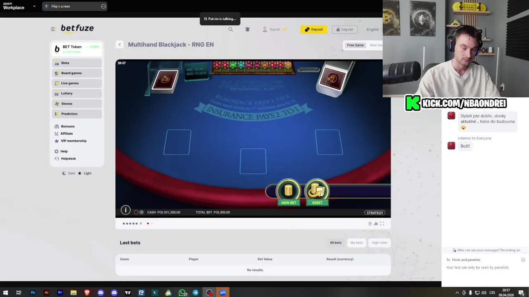Screen dimensions: 529x297
Task: Place bet on center hand box
Action: (x=253, y=161)
